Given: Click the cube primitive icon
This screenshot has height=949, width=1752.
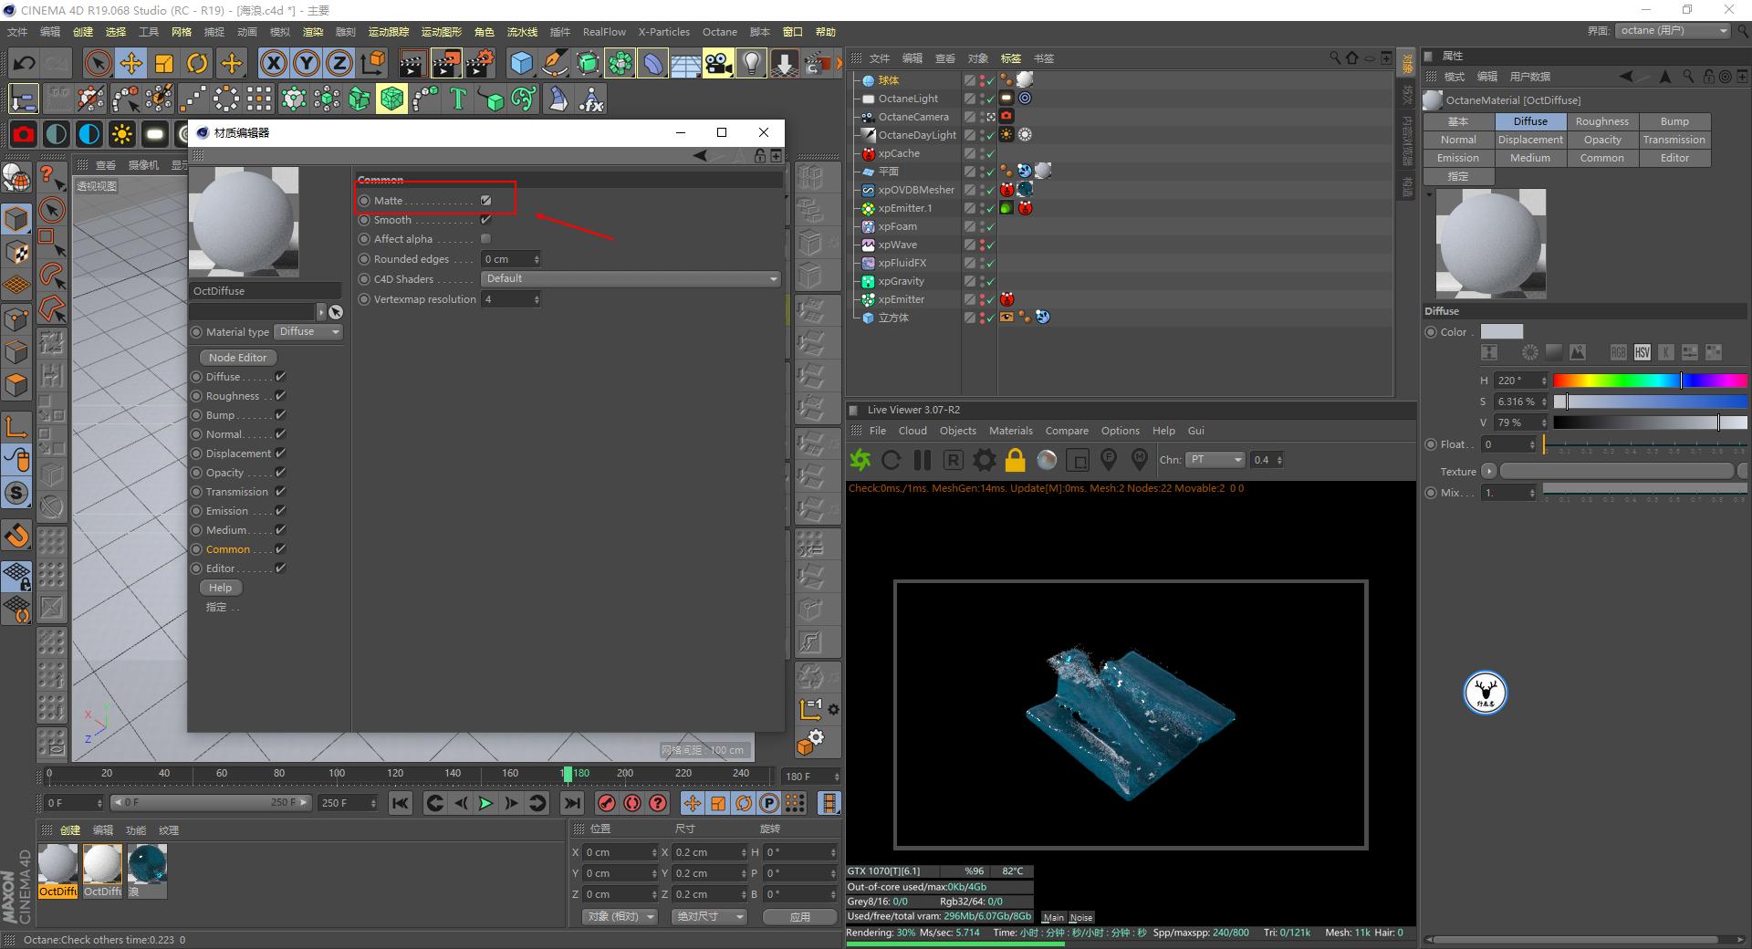Looking at the screenshot, I should tap(521, 63).
